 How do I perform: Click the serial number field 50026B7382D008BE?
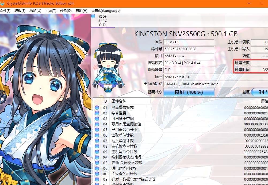189,49
